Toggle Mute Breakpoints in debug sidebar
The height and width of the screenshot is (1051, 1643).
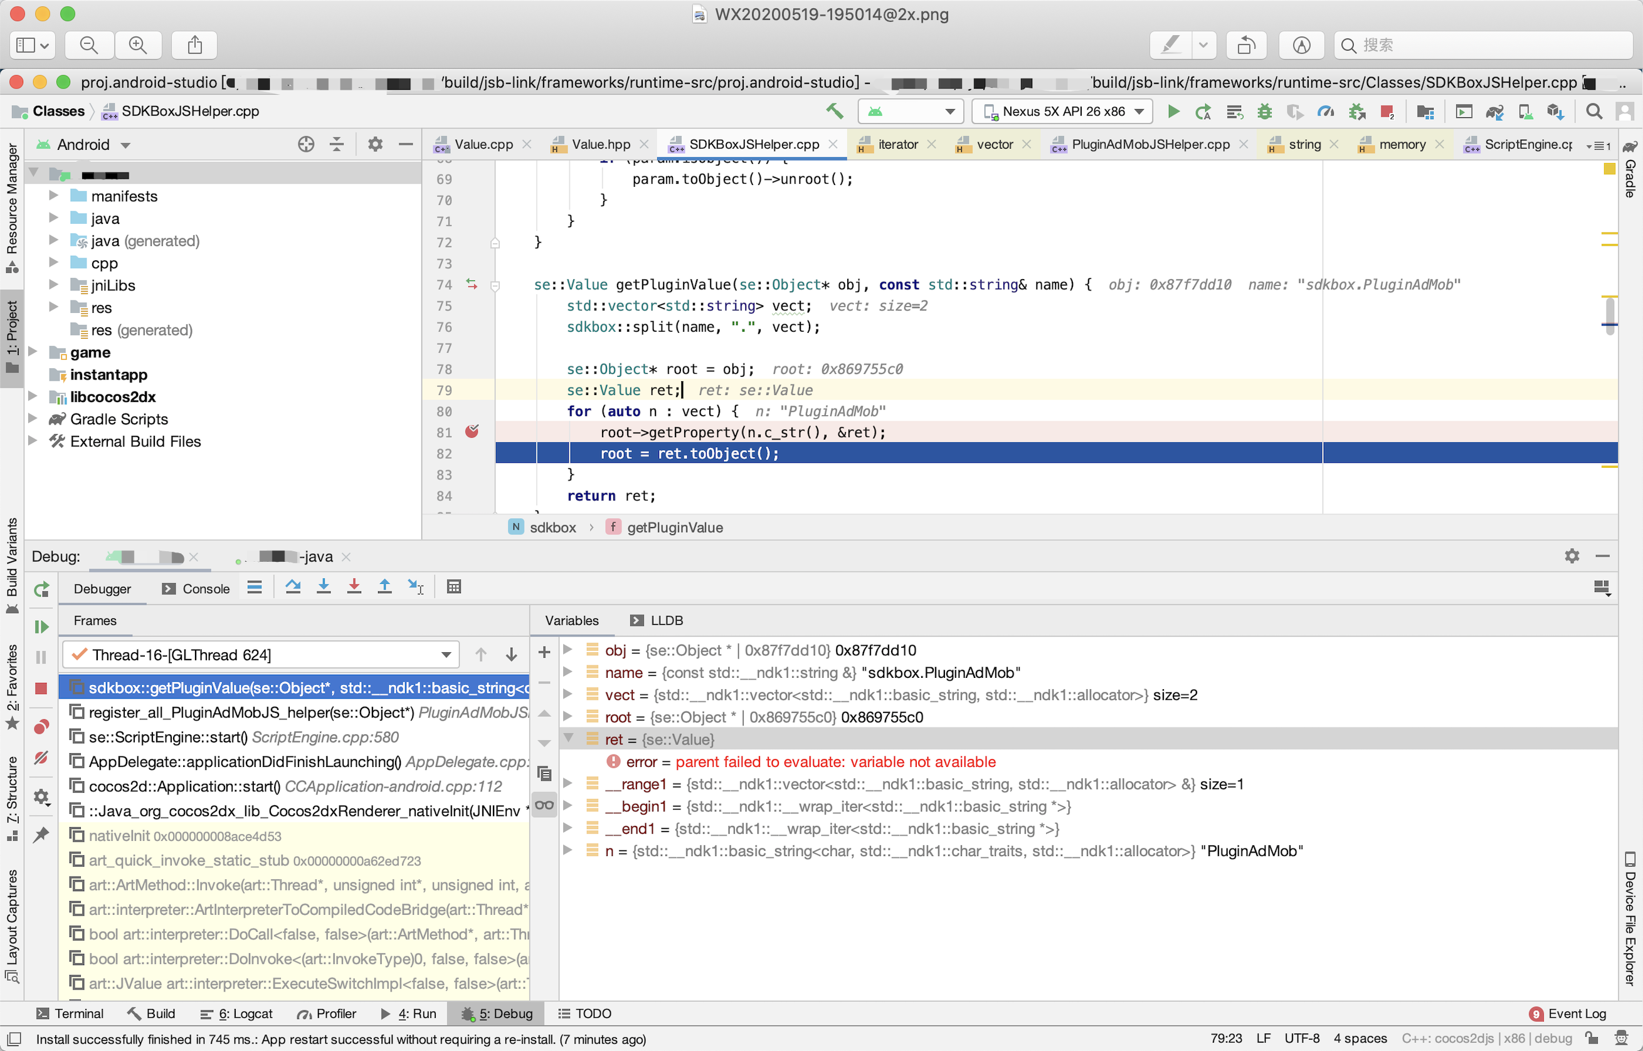41,758
